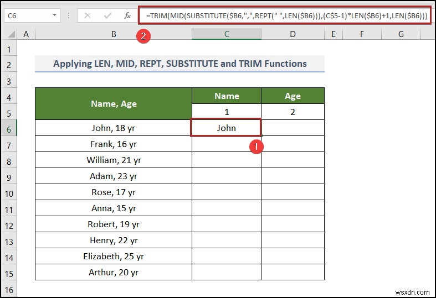
Task: Select column C header
Action: point(227,34)
